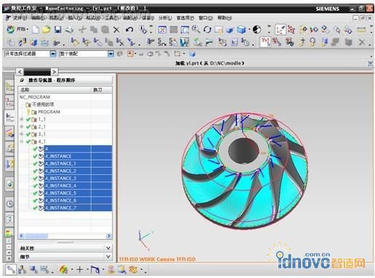Screen dimensions: 375x278
Task: Open the first menu in menu bar
Action: (x=20, y=17)
